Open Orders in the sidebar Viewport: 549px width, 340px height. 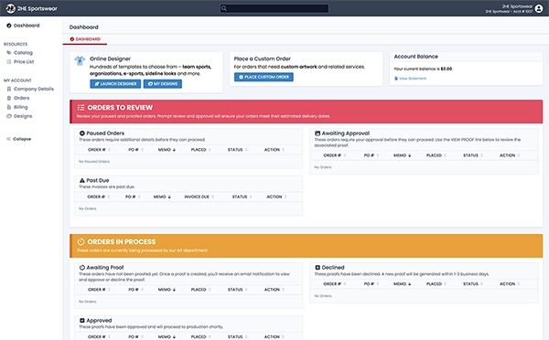coord(21,99)
